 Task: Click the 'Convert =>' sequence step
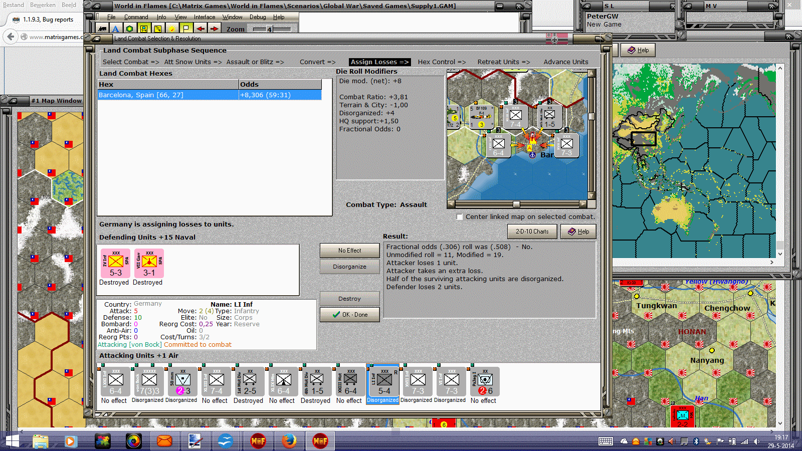click(317, 62)
